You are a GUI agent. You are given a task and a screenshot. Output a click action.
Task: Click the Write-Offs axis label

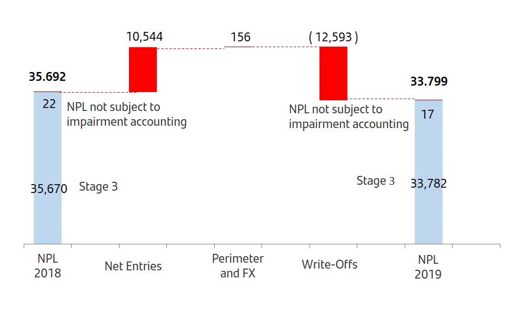click(x=330, y=264)
